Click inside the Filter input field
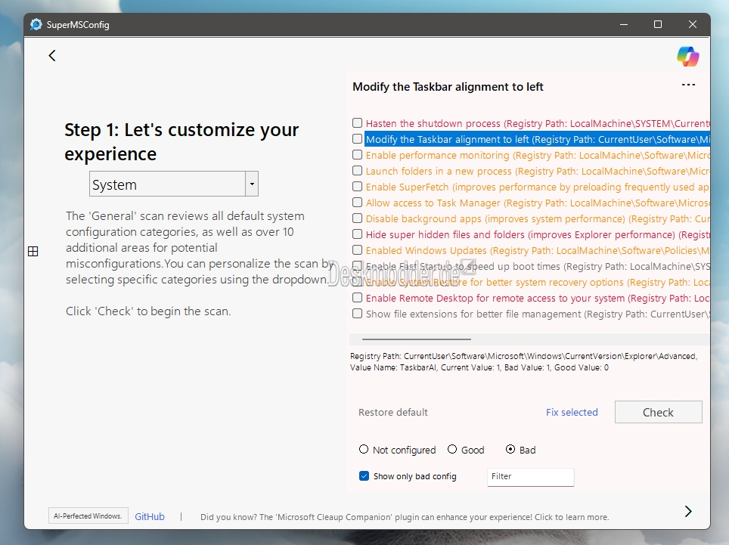This screenshot has width=729, height=545. [530, 477]
